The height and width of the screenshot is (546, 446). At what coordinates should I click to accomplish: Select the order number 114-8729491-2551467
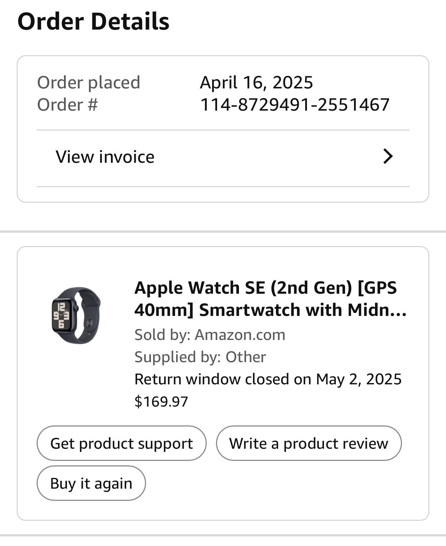(294, 105)
